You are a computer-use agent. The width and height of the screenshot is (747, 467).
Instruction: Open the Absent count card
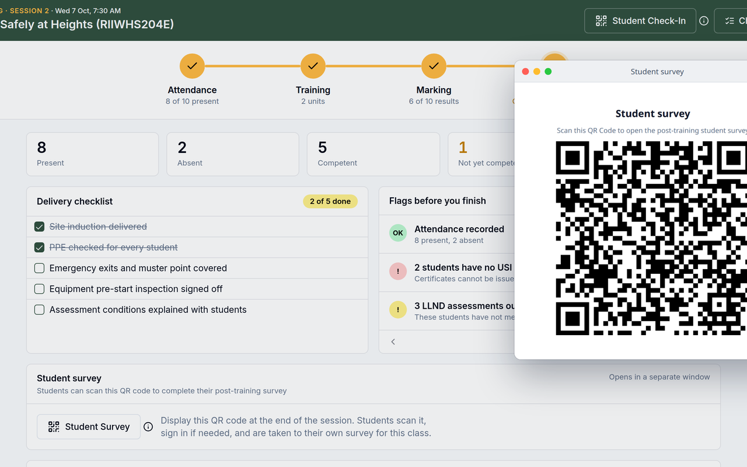point(233,154)
